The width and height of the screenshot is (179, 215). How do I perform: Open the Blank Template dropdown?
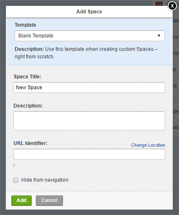pos(89,36)
